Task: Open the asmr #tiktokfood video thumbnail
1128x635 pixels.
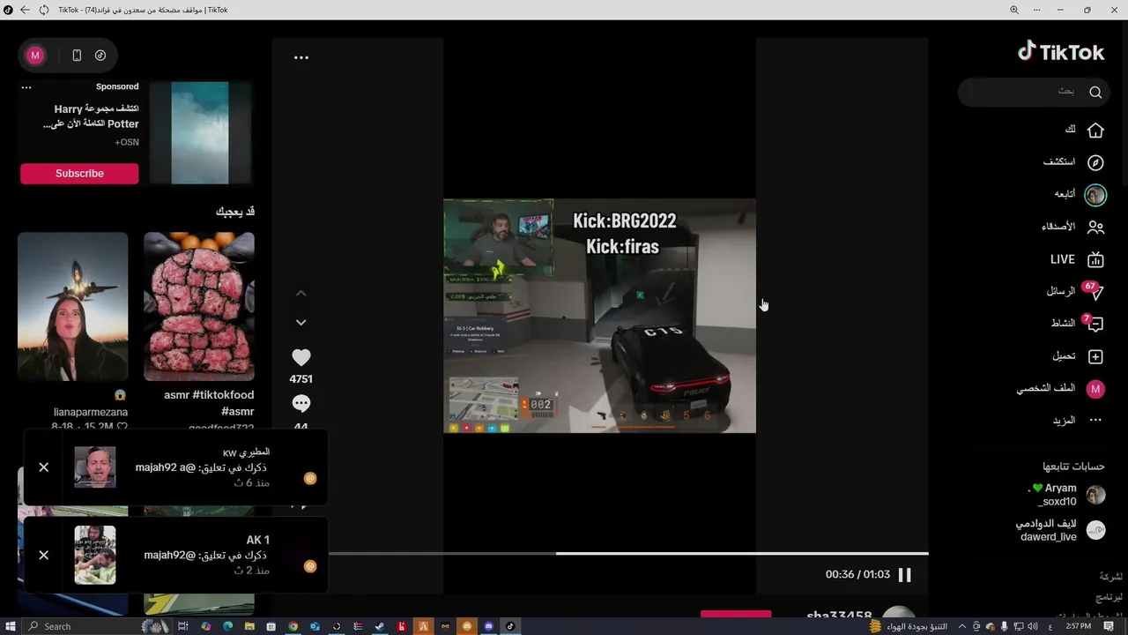Action: (x=199, y=306)
